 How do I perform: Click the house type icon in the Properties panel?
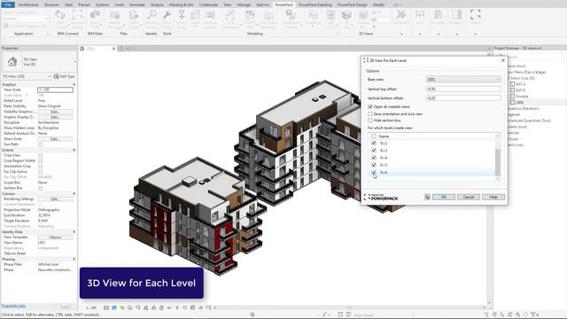click(x=12, y=62)
